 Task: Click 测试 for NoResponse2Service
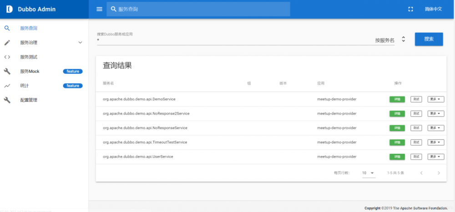416,114
